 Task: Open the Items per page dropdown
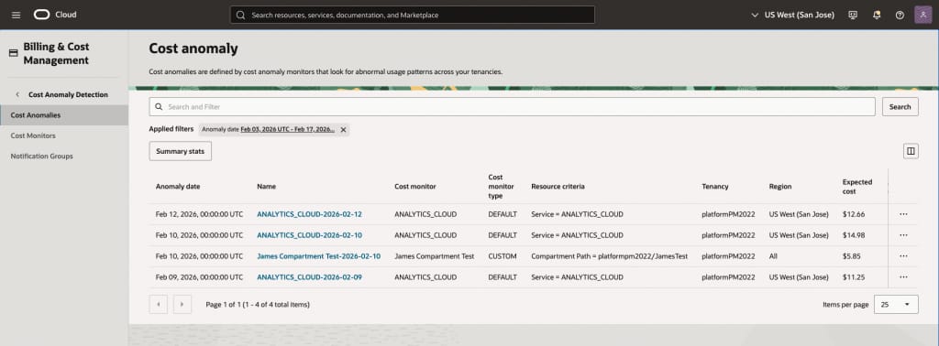[x=896, y=304]
